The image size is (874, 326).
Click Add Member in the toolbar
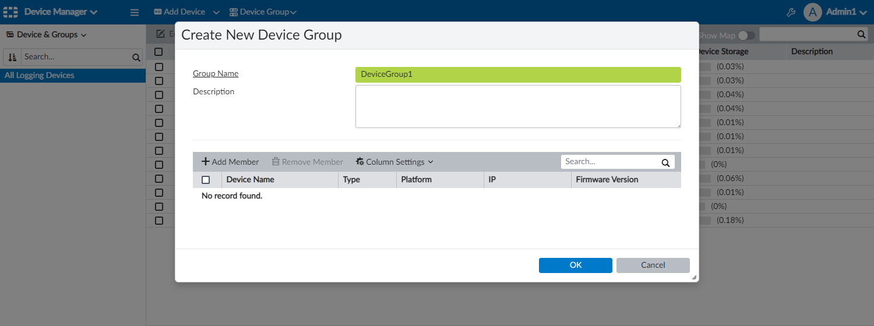click(x=230, y=162)
